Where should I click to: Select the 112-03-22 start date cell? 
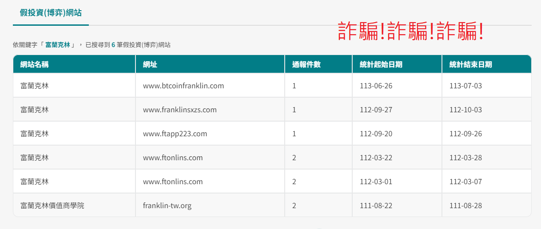376,158
